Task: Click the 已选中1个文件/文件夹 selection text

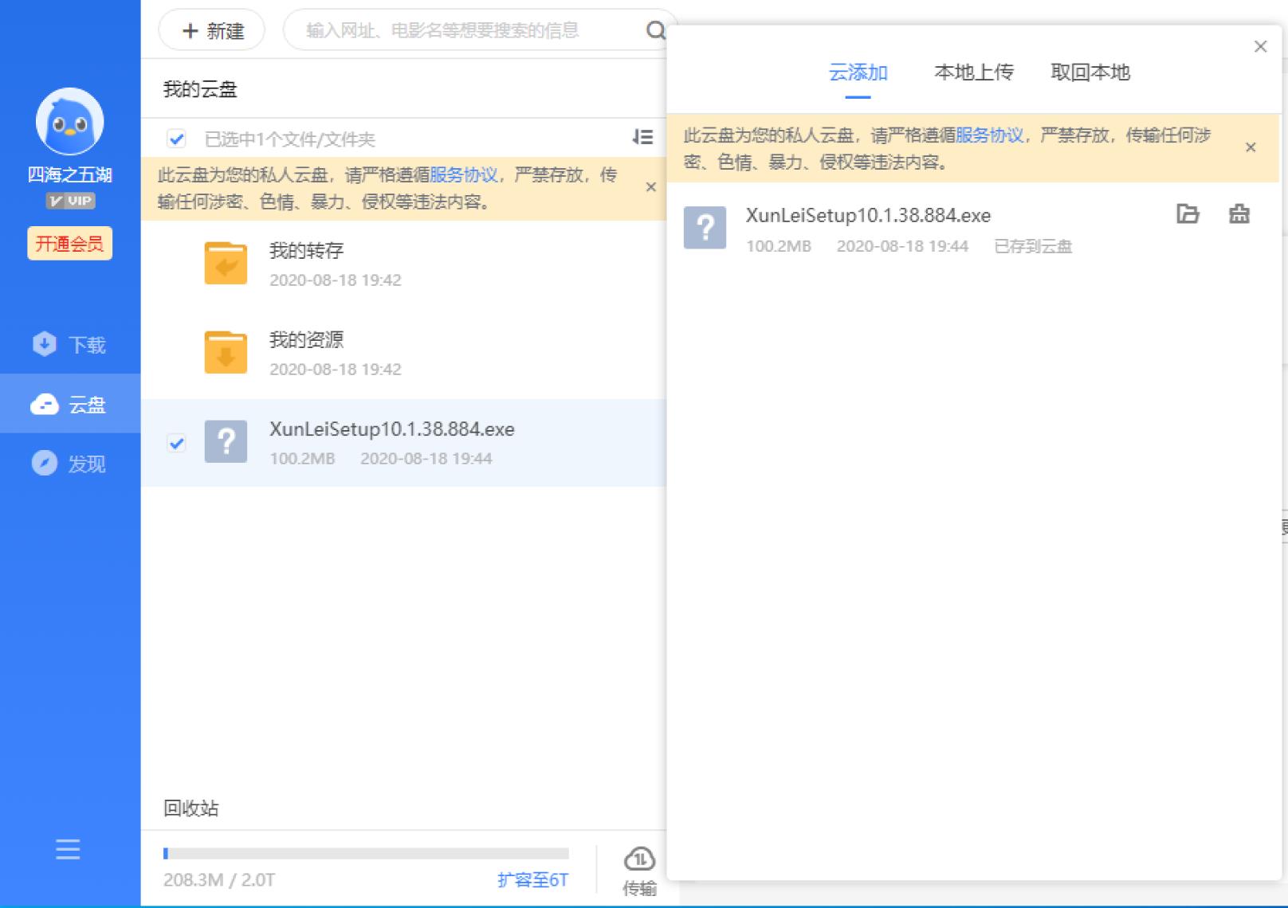Action: click(290, 139)
